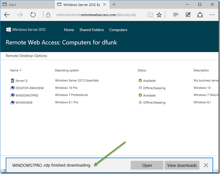Click the Make a Web Note icon
Image resolution: width=220 pixels, height=174 pixels.
(x=188, y=15)
